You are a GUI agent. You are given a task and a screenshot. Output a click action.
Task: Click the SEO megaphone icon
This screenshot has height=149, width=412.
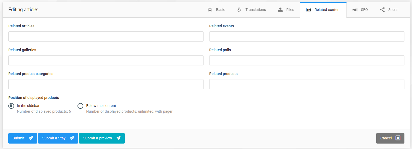(355, 10)
